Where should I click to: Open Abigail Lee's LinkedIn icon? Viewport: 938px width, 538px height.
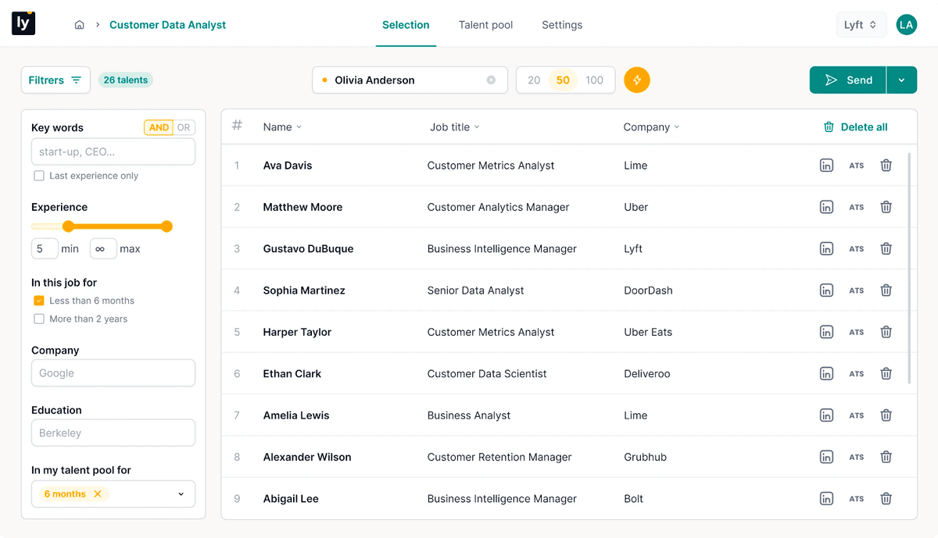pyautogui.click(x=826, y=498)
